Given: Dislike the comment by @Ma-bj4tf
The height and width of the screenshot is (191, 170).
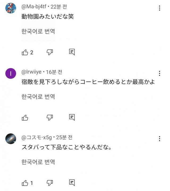Looking at the screenshot, I should [50, 52].
